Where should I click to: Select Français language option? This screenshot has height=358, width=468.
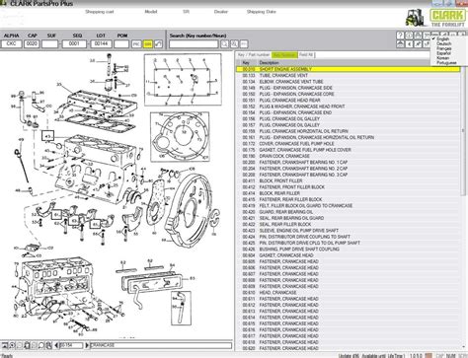tap(444, 48)
